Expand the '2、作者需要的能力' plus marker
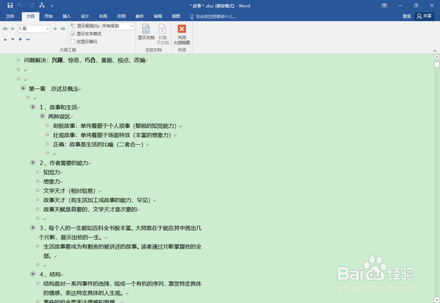This screenshot has height=303, width=440. click(33, 163)
